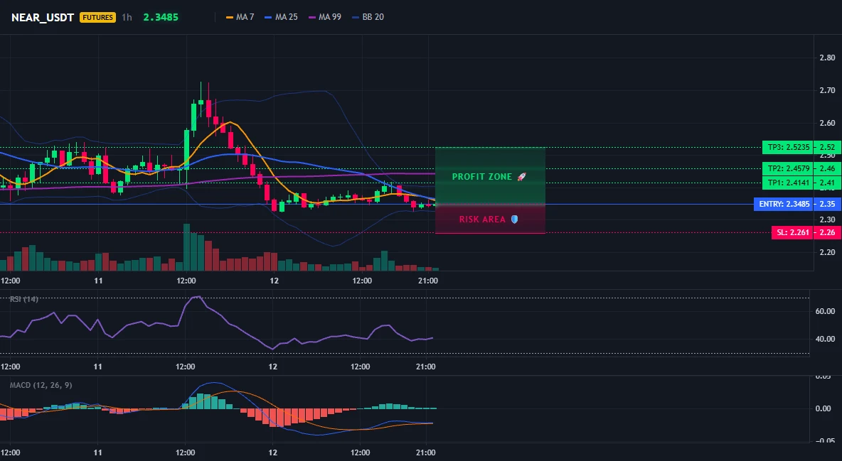This screenshot has height=461, width=842.
Task: Click the 40.00 RSI axis value
Action: [x=825, y=339]
